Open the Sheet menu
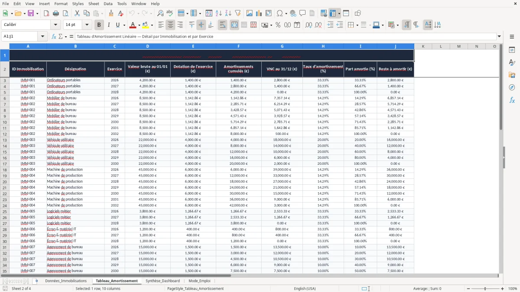 point(94,3)
